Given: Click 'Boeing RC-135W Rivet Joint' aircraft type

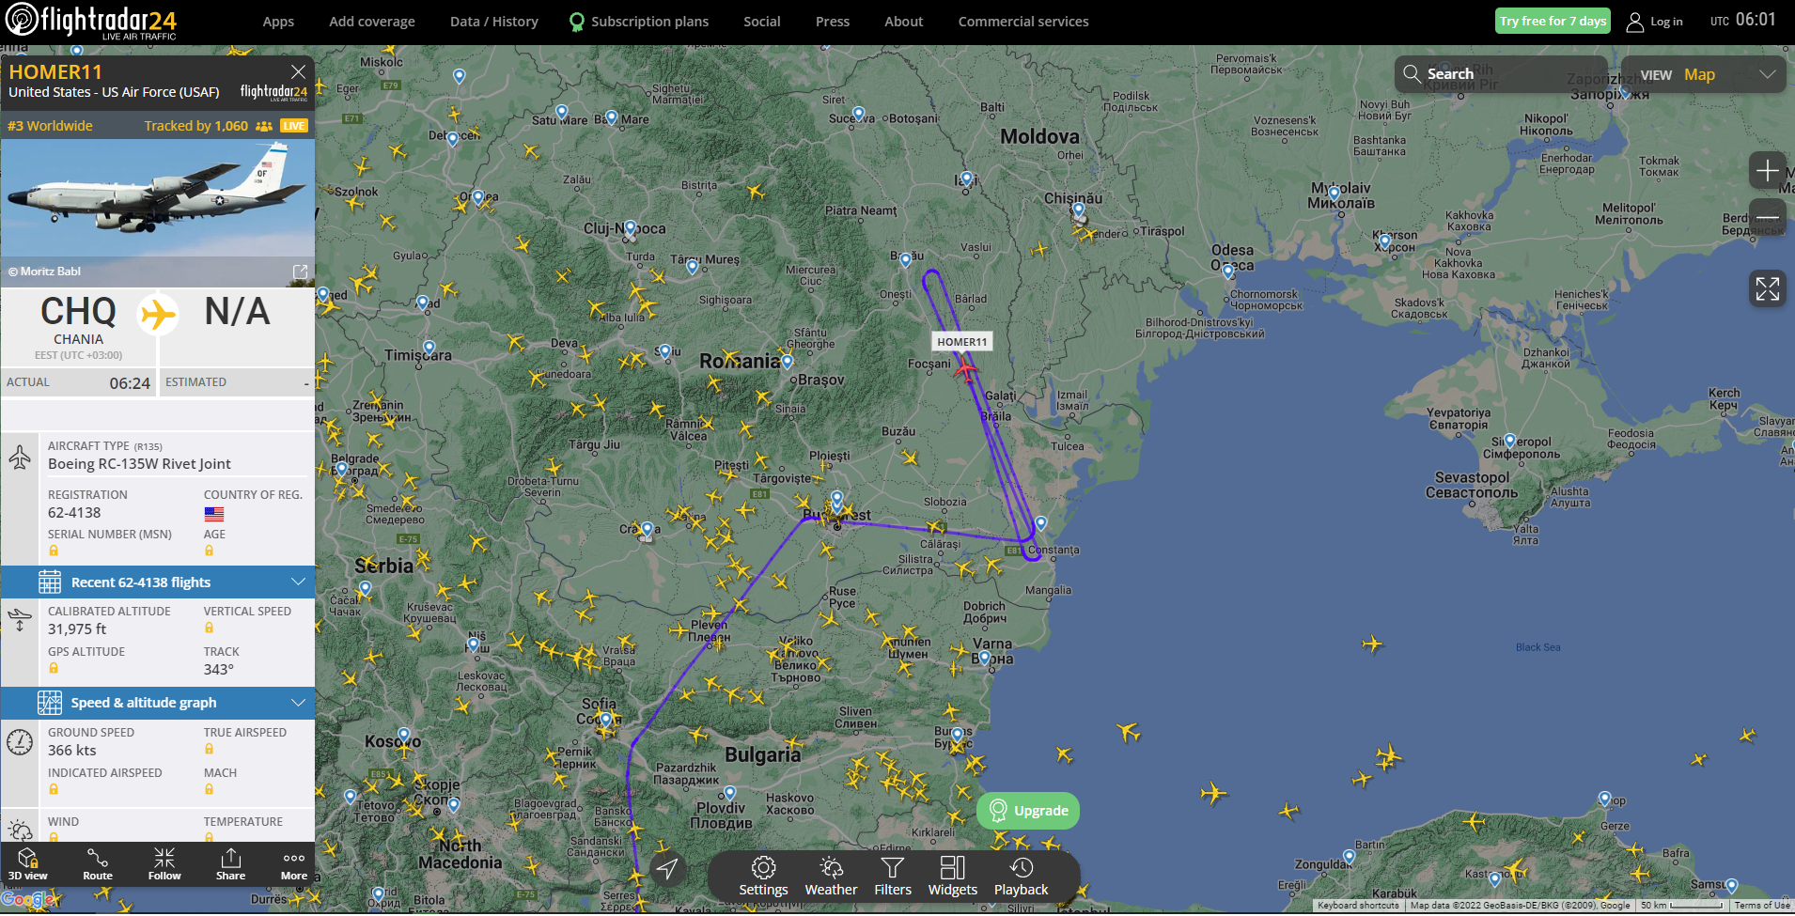Looking at the screenshot, I should click(139, 464).
